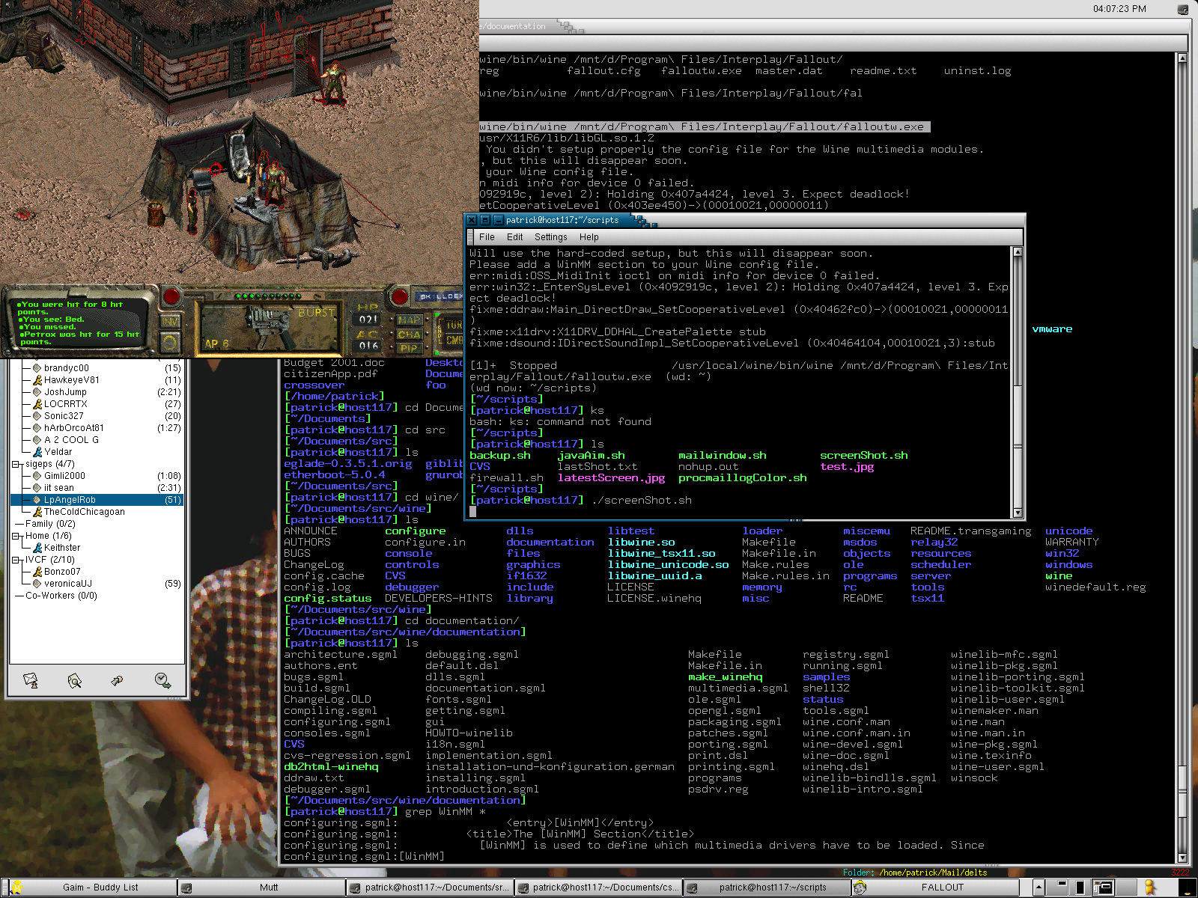Click javaAim.sh in the scripts terminal listing

pos(591,455)
